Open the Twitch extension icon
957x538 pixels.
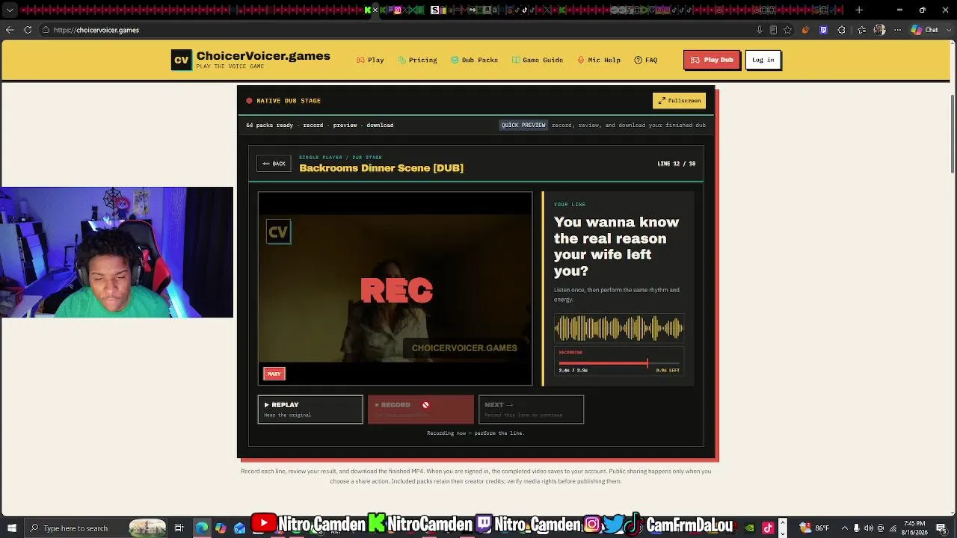[823, 30]
